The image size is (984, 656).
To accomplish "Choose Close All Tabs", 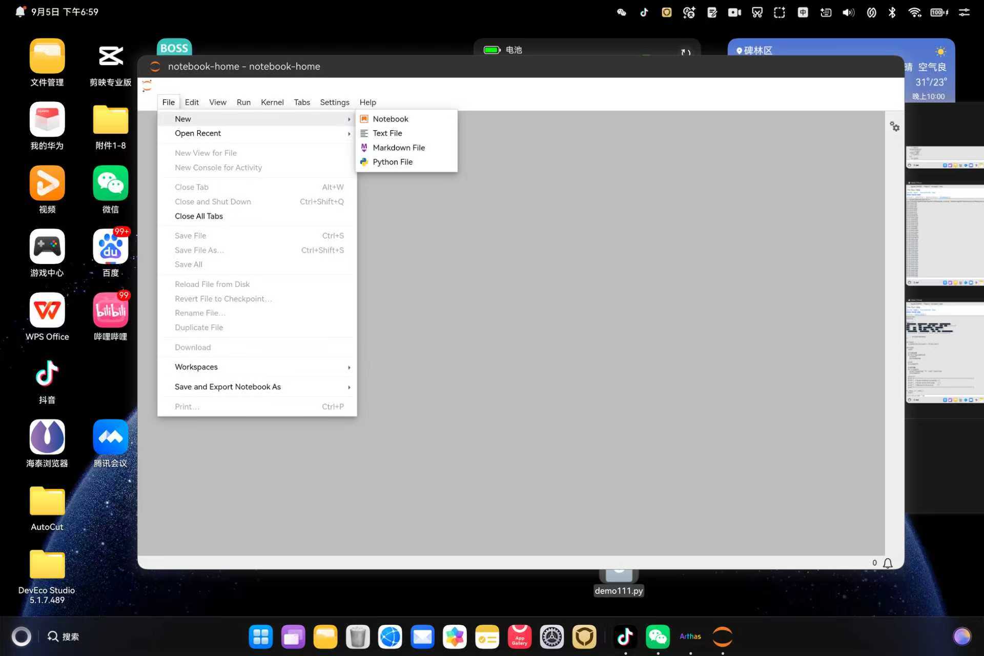I will point(257,216).
